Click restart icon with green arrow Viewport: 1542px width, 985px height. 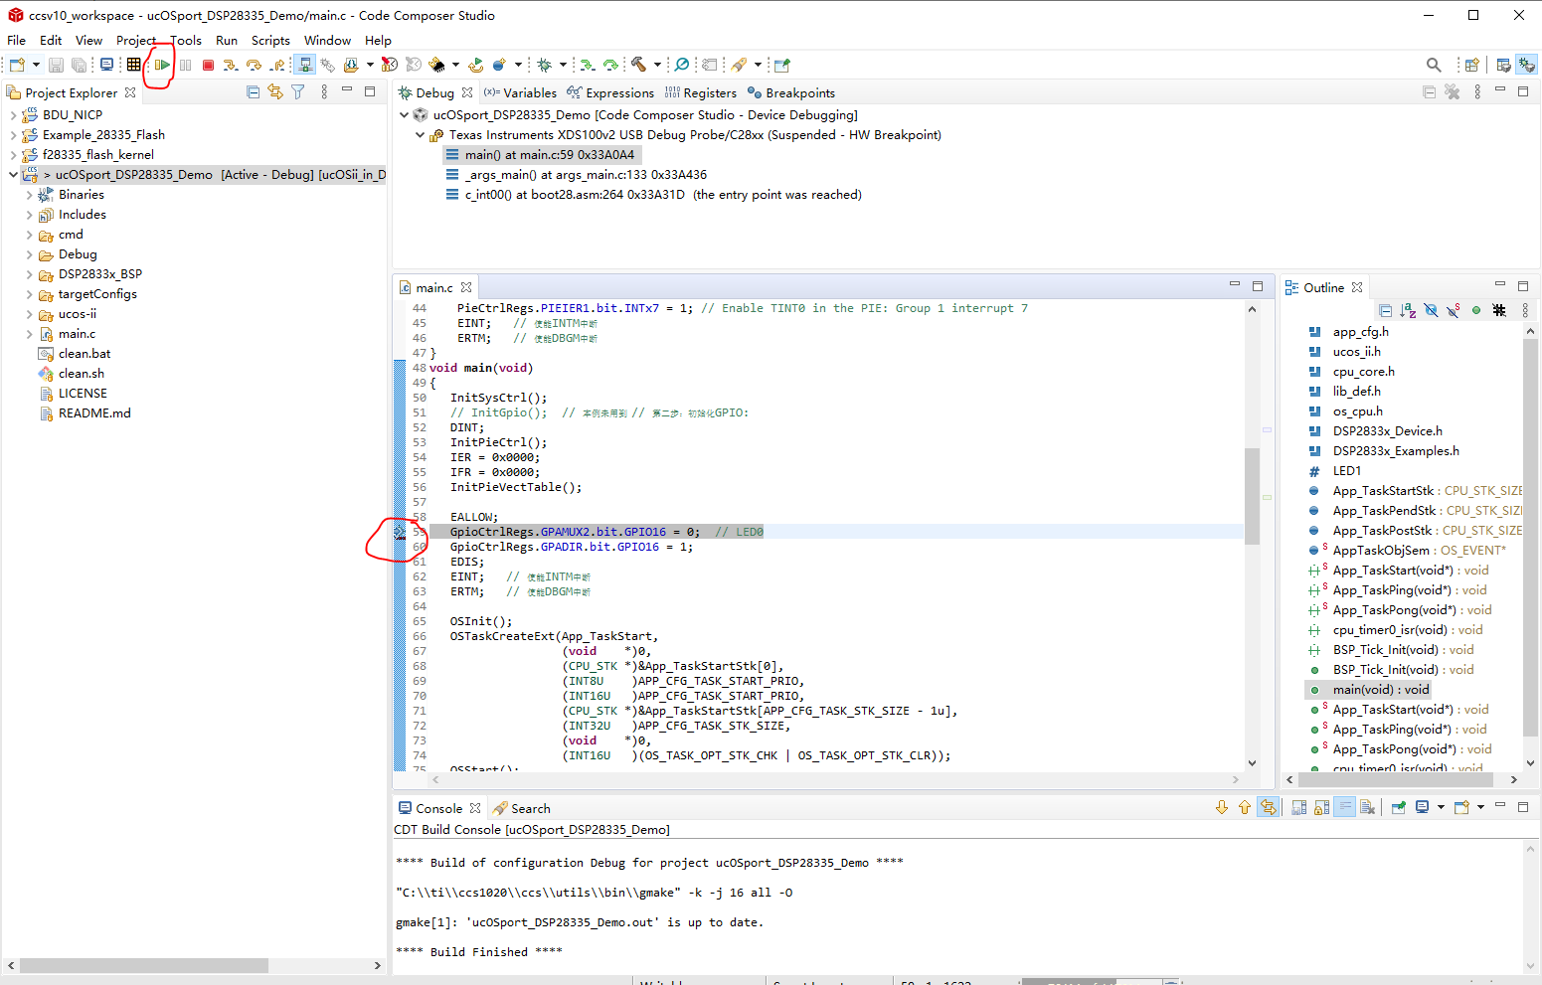click(x=477, y=65)
